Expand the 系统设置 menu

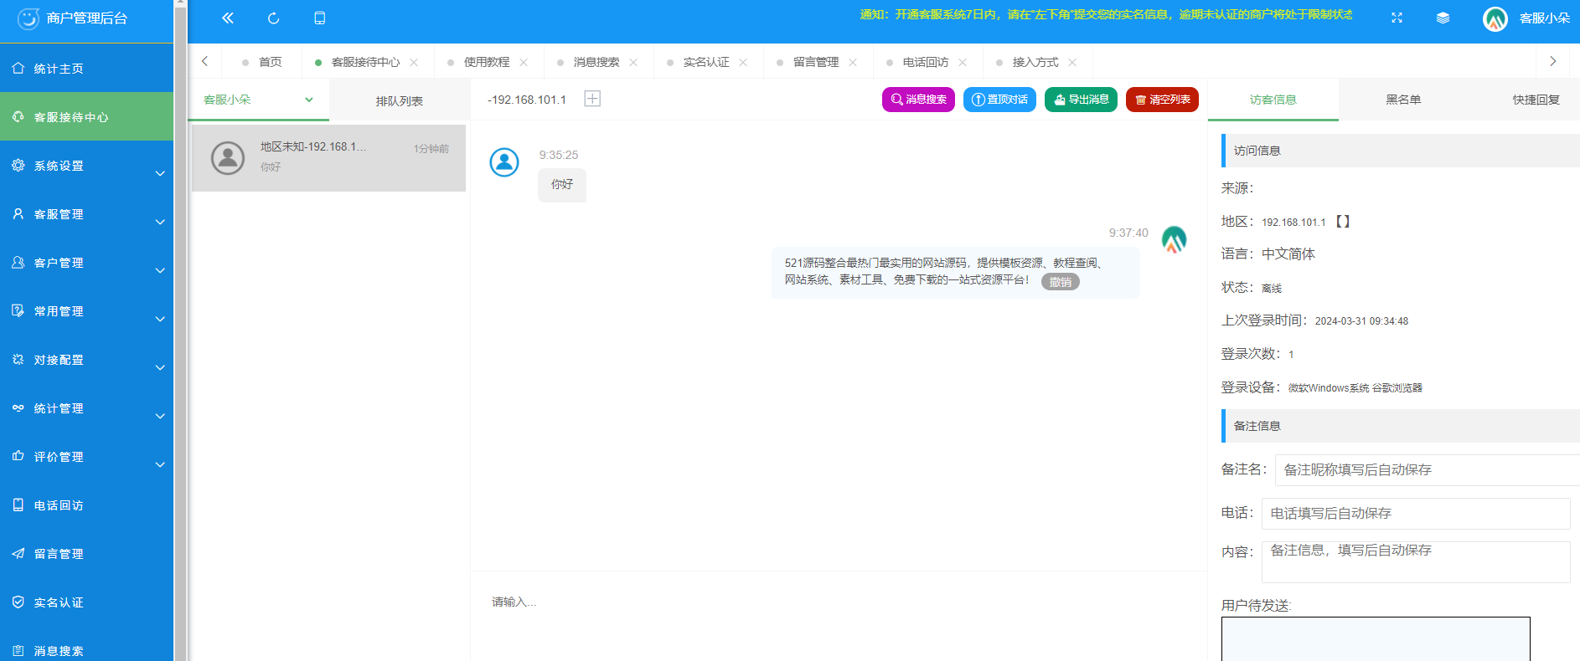(86, 166)
